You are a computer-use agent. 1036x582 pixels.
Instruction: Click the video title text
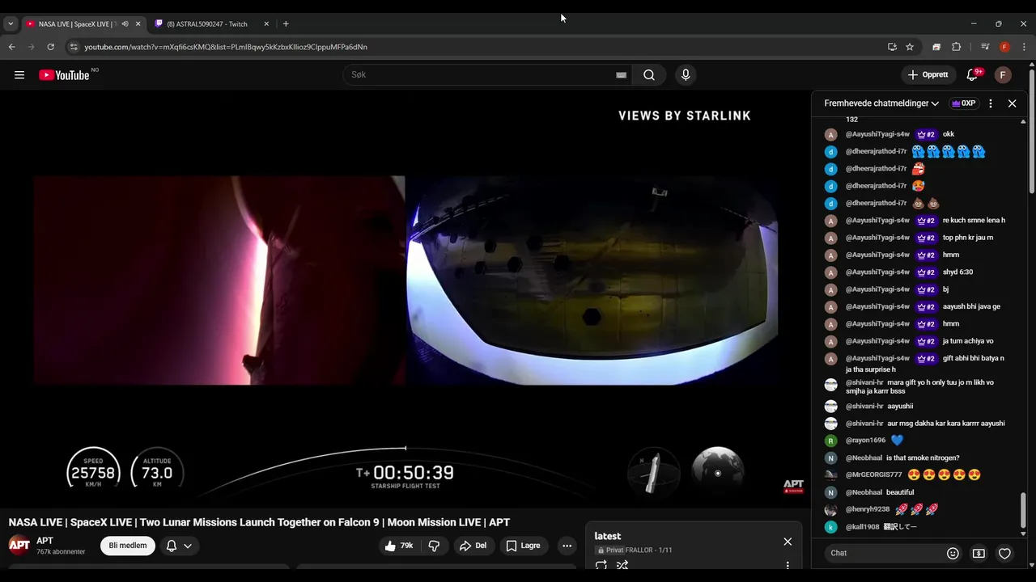259,522
